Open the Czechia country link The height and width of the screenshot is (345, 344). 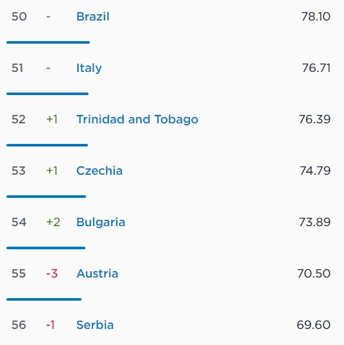[99, 171]
